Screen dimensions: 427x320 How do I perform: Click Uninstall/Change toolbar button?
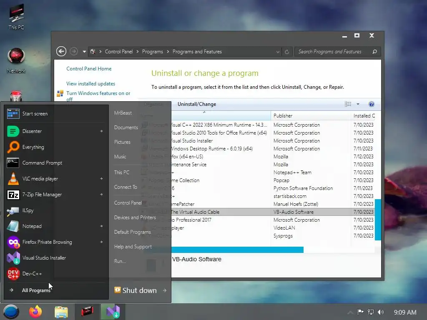[197, 104]
